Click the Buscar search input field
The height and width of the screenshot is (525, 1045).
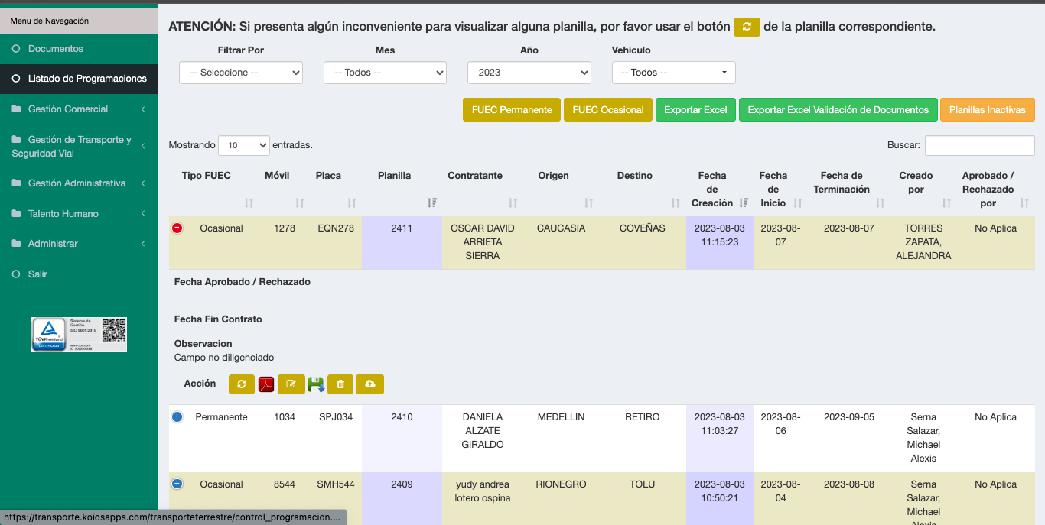979,145
